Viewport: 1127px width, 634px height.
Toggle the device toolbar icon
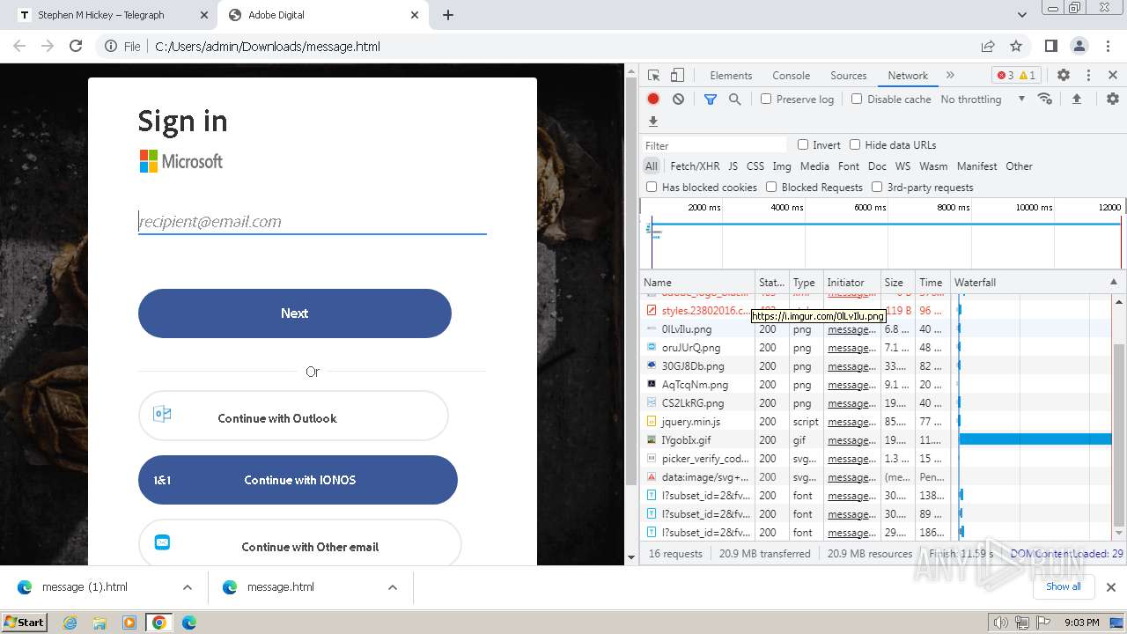[x=677, y=76]
